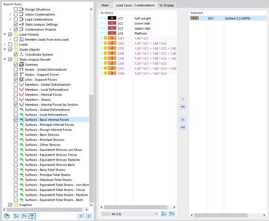Viewport: 269px width, 221px height.
Task: Click the Nodes - Support Forces icon
Action: [21, 75]
